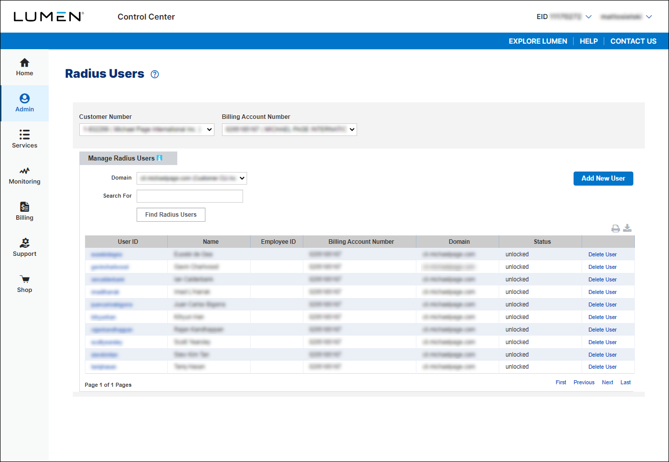The width and height of the screenshot is (669, 462).
Task: Open the Monitoring sidebar item
Action: pyautogui.click(x=25, y=176)
